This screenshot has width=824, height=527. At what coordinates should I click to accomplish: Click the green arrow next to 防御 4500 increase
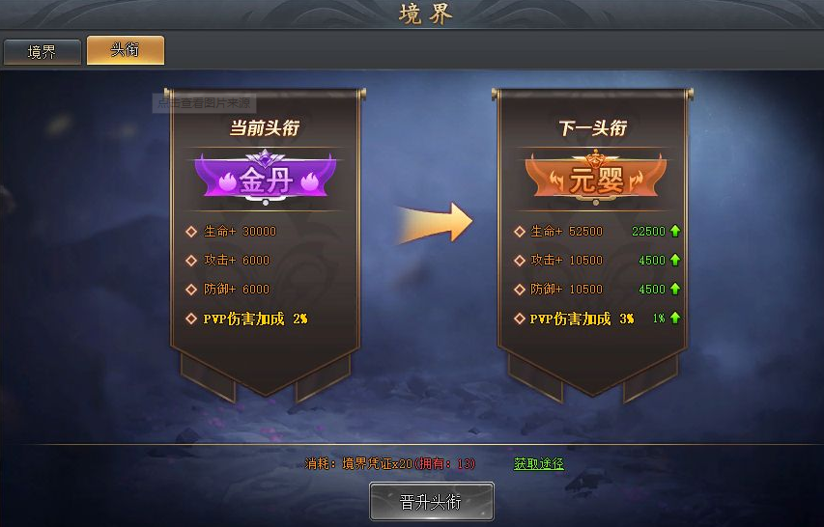(675, 289)
